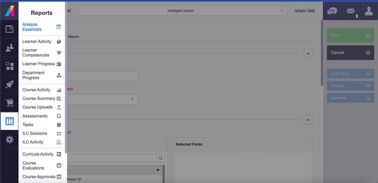
Task: Click the Quick Save button
Action: pos(350,74)
